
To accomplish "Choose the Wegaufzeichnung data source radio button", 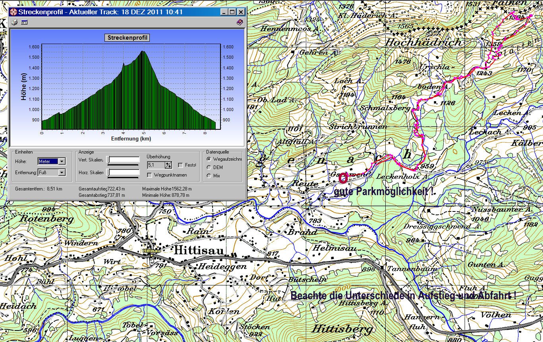I will (x=209, y=159).
